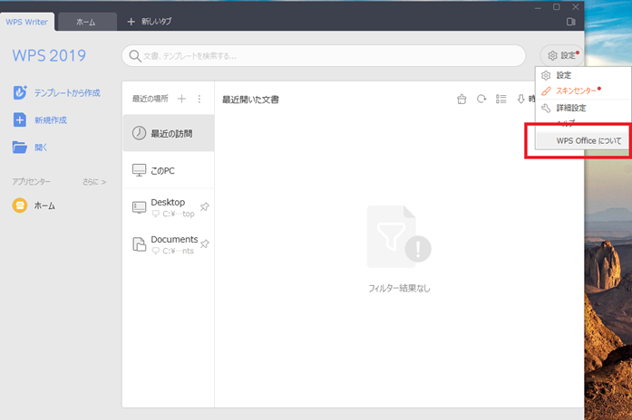Open the 設定 dropdown button at top right
The image size is (632, 420).
coord(562,56)
